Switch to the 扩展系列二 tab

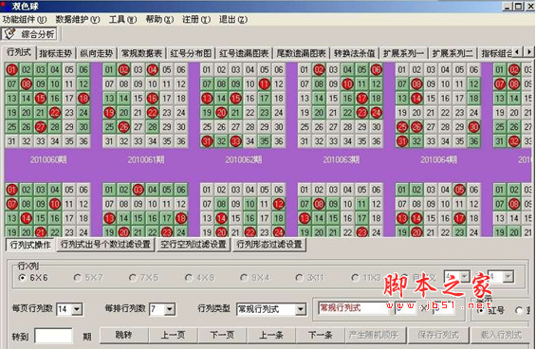[x=453, y=53]
